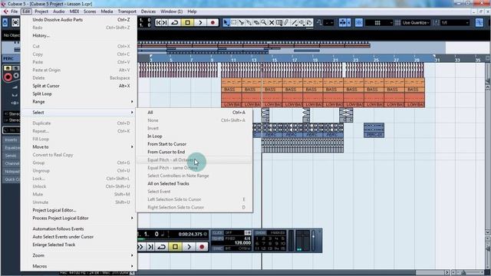Choose From Start to Cursor
This screenshot has width=491, height=276.
click(194, 144)
